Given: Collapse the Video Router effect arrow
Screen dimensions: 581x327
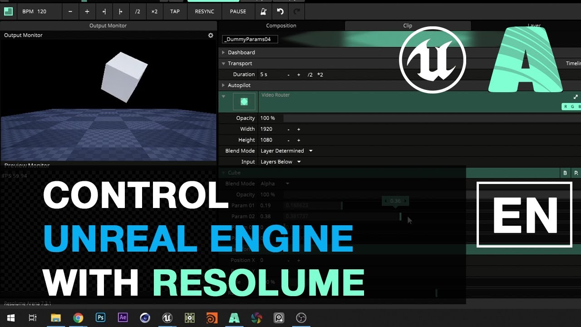Looking at the screenshot, I should pos(223,96).
